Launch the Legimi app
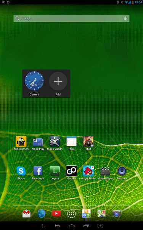The height and width of the screenshot is (230, 143). [x=55, y=171]
